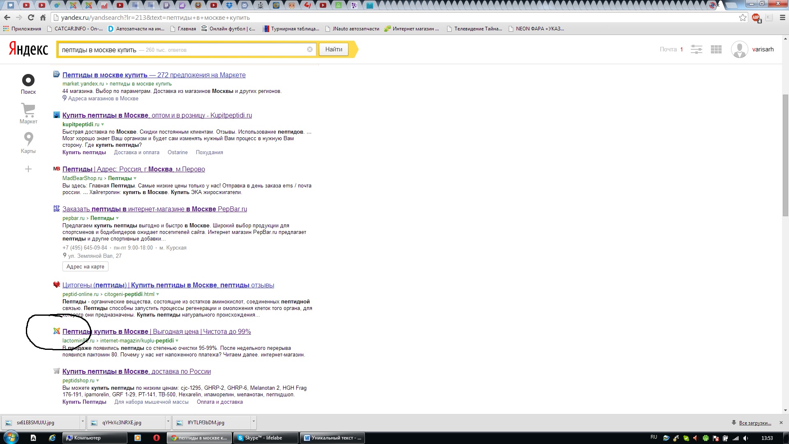Screen dimensions: 789x444
Task: Open the Chrome hamburger menu
Action: (782, 18)
